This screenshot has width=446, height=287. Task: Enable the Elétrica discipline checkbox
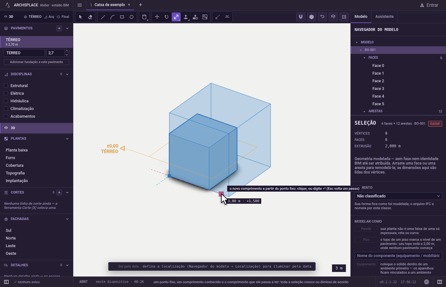(6, 93)
